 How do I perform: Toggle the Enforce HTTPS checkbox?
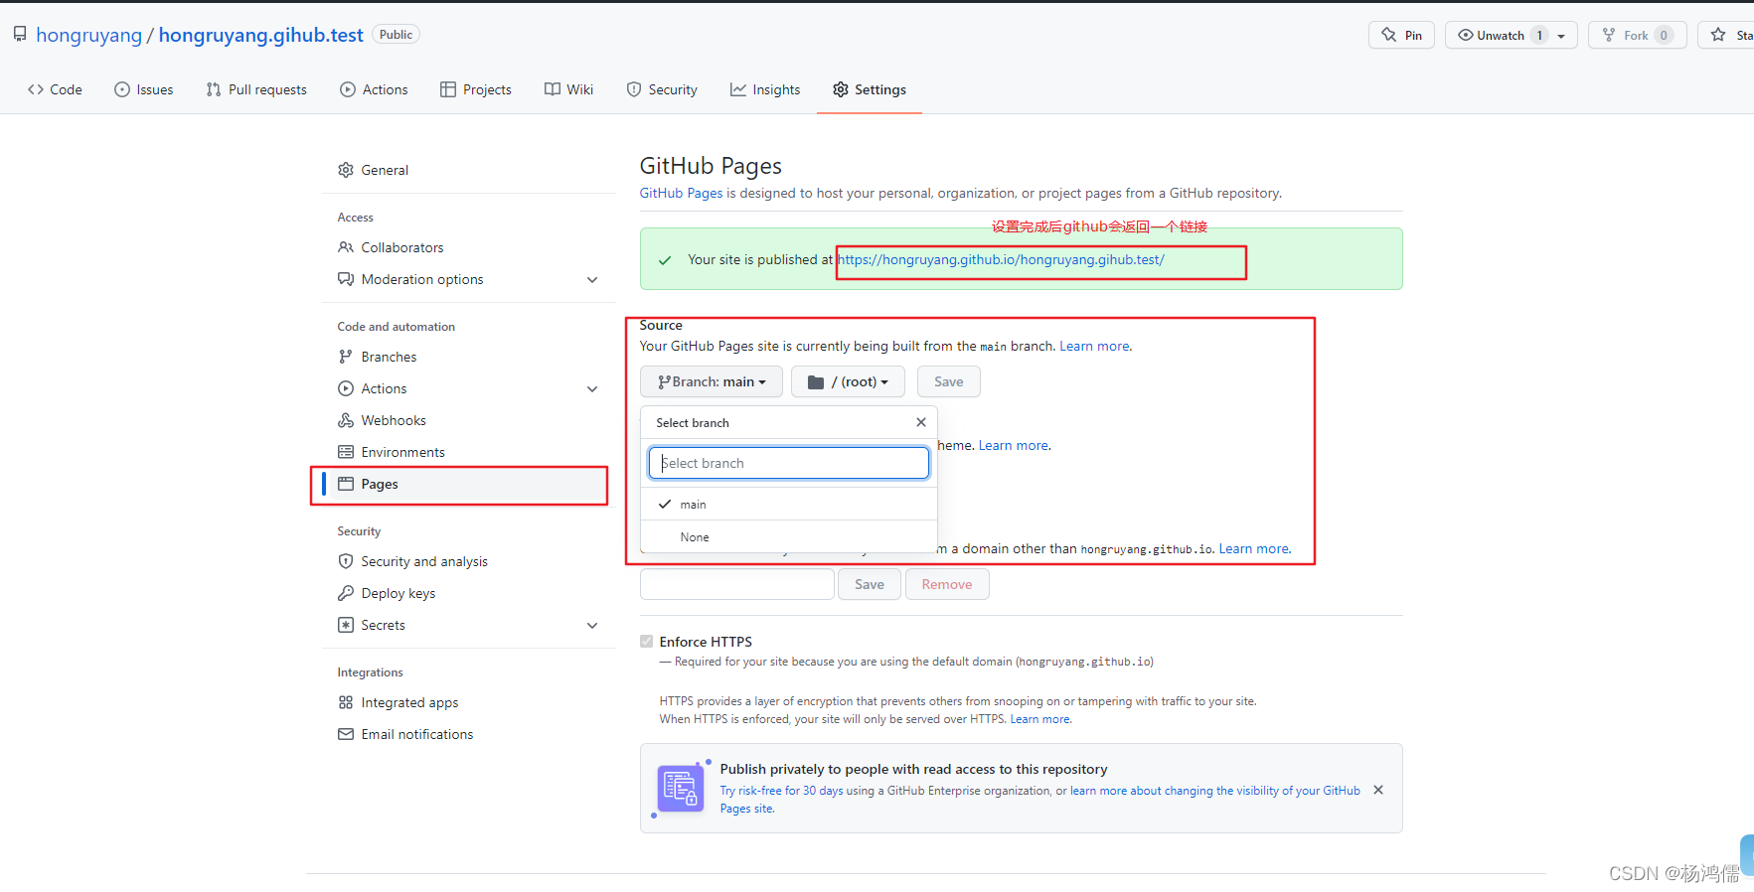[647, 642]
